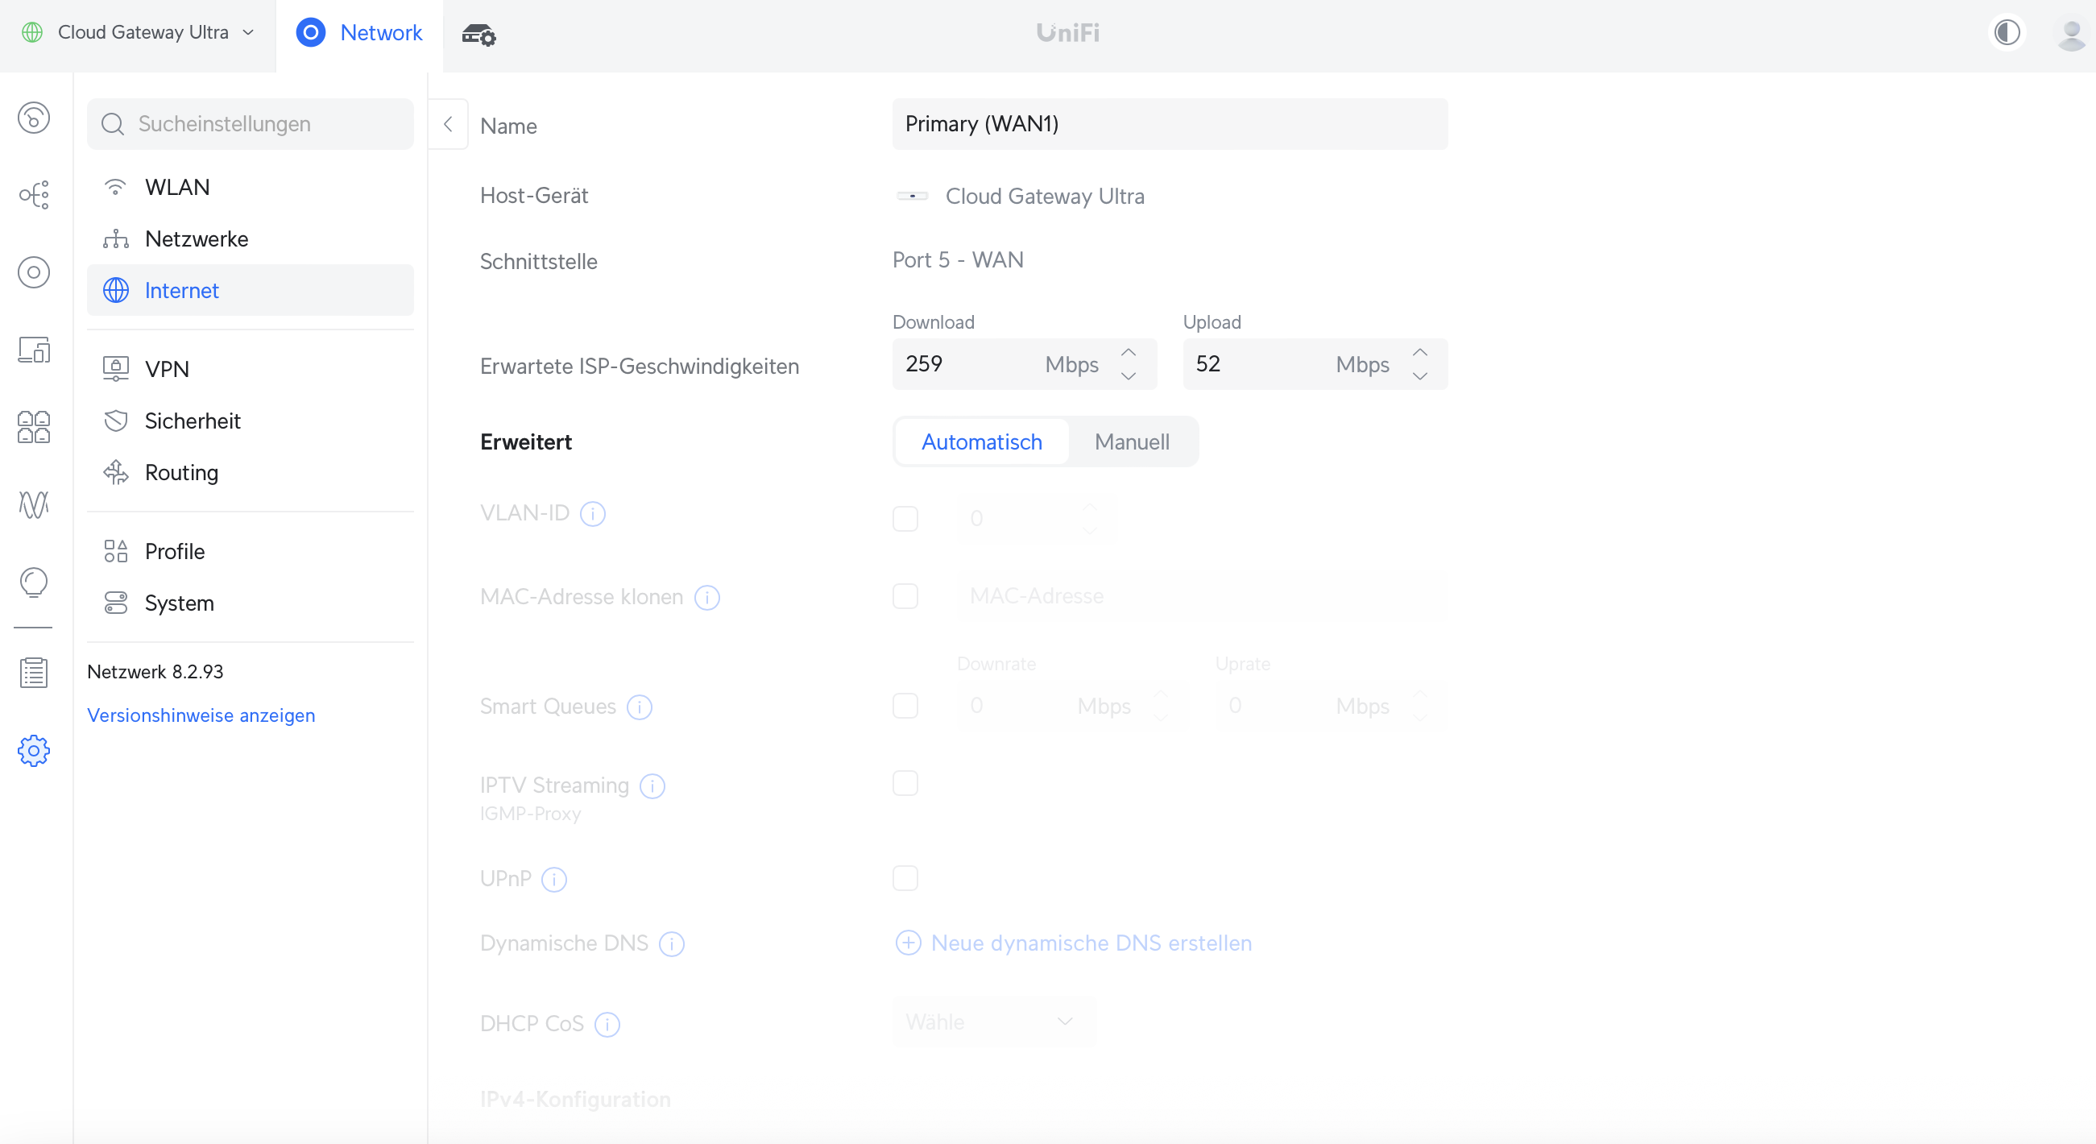
Task: Collapse panel with the back chevron
Action: click(x=448, y=125)
